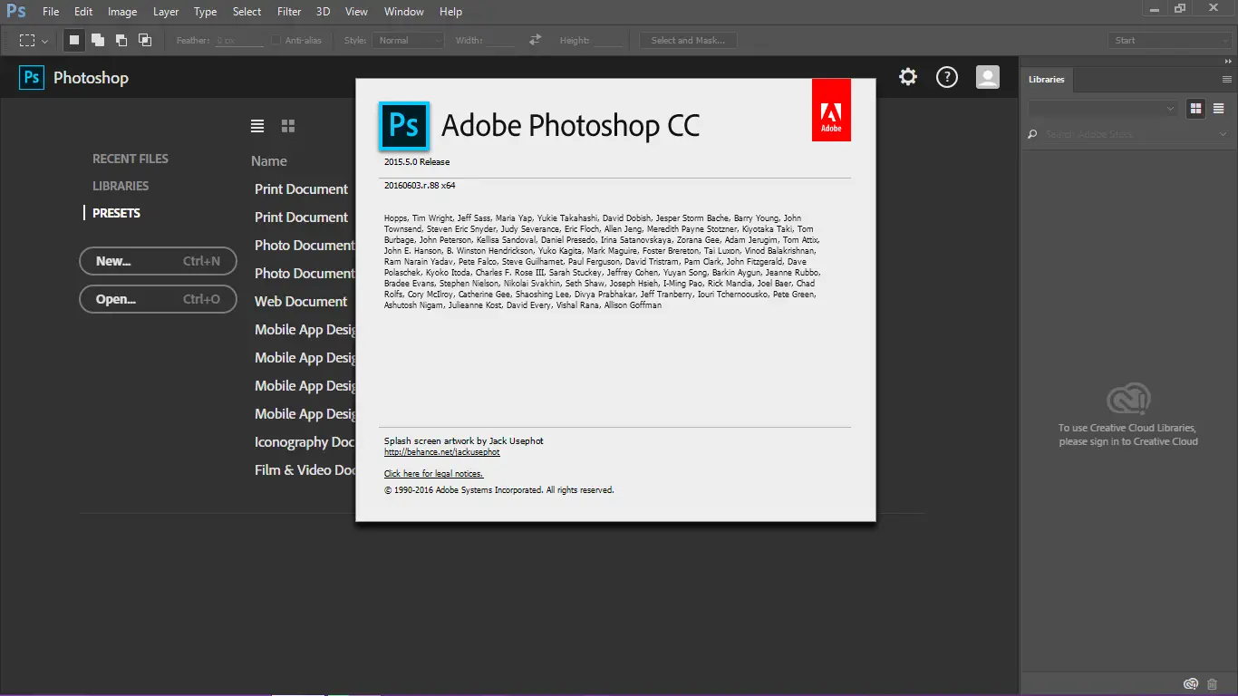Show Libraries items as grid icons
Screen dimensions: 1238x696
point(1195,108)
